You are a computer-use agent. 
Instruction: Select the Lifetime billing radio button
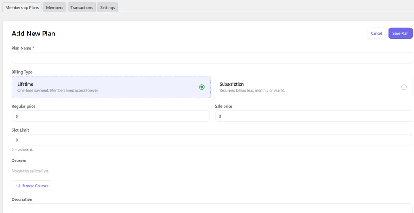click(202, 87)
